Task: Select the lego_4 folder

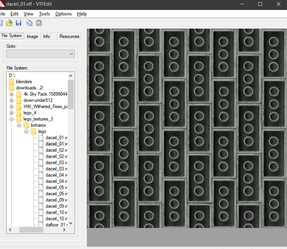Action: (30, 113)
